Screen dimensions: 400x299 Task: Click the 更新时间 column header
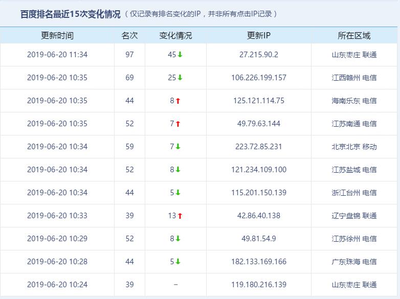click(57, 35)
